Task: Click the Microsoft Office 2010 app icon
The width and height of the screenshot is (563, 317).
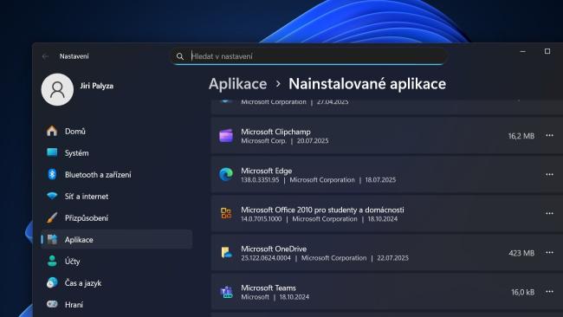Action: tap(226, 213)
